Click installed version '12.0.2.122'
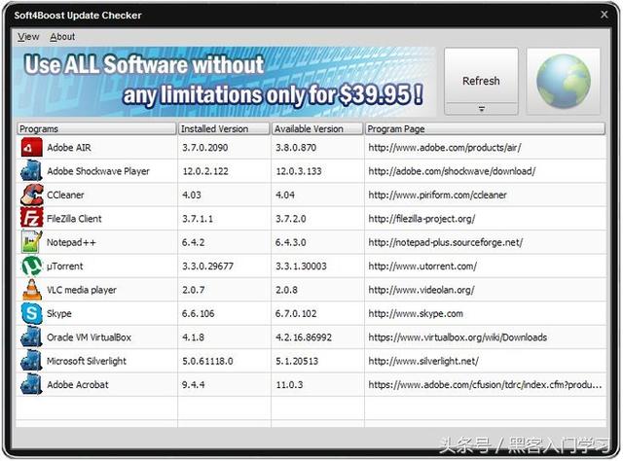The width and height of the screenshot is (623, 461). [205, 171]
